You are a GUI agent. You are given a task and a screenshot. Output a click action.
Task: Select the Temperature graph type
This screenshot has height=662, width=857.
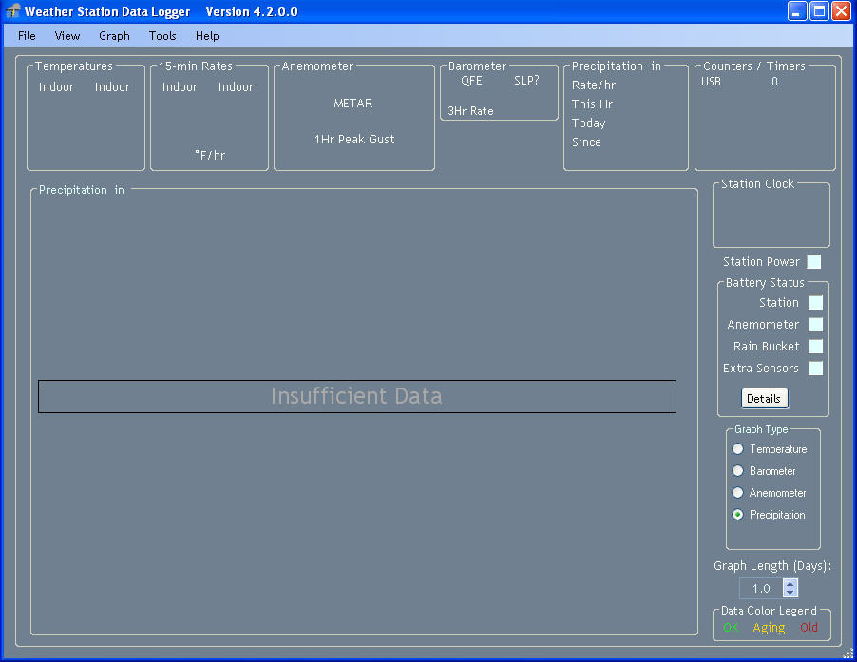737,448
